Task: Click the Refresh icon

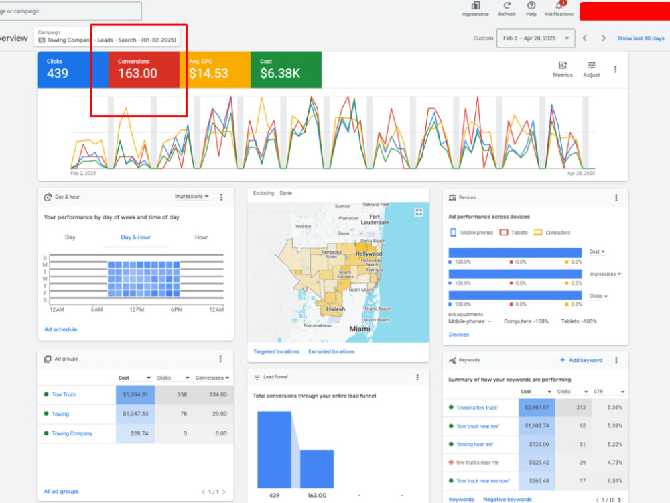Action: 507,5
